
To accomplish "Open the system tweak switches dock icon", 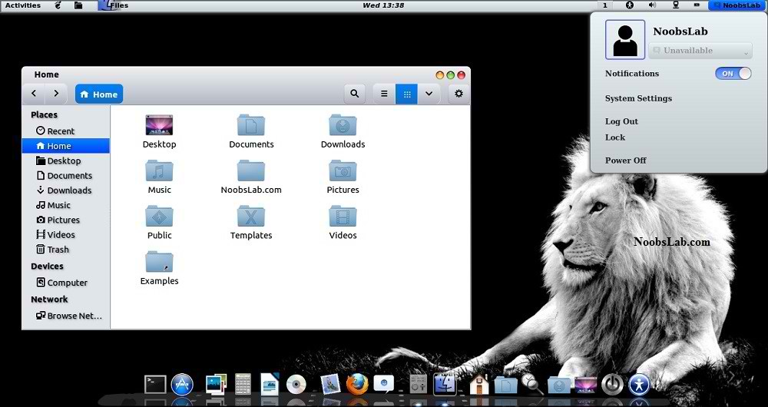I will 419,385.
